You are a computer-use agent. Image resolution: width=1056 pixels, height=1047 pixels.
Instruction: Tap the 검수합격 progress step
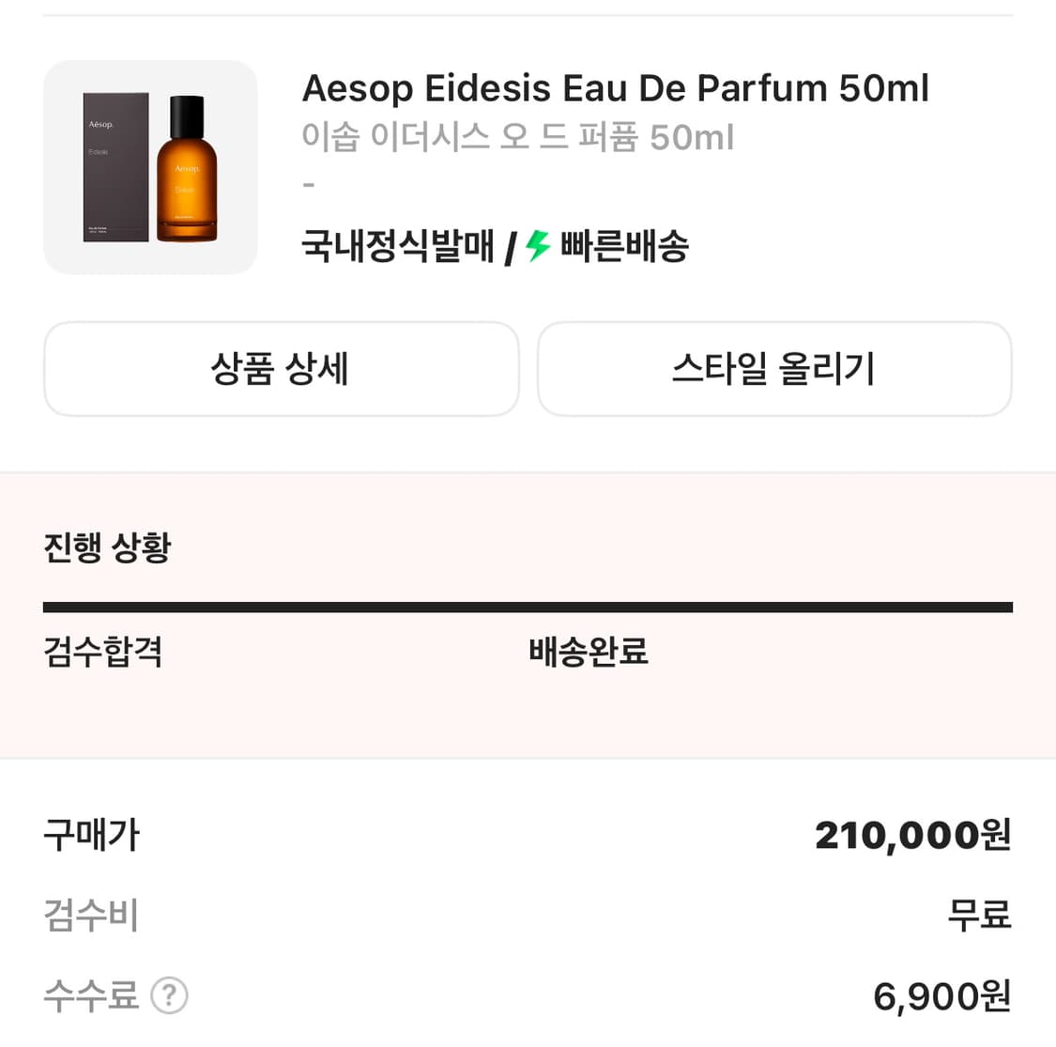[x=103, y=651]
